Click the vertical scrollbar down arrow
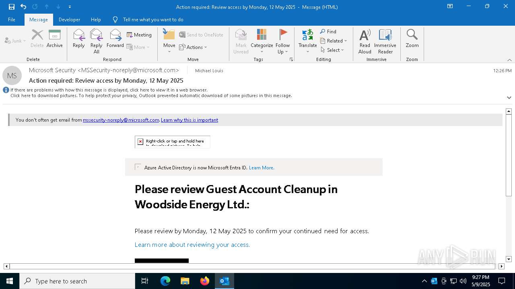The image size is (515, 289). pos(509,259)
